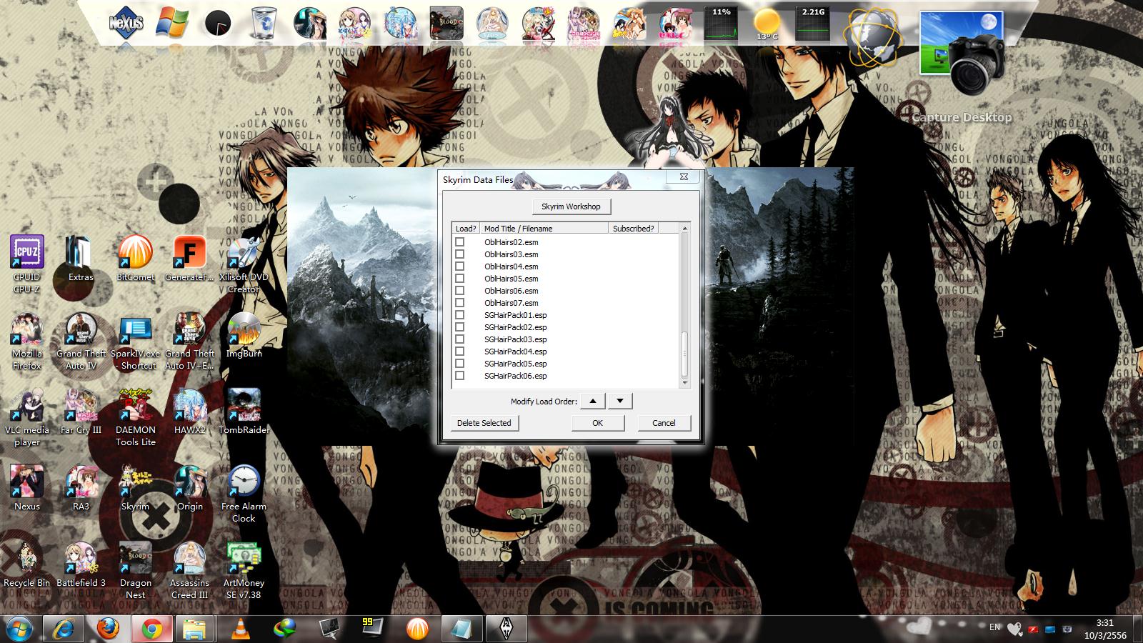Screen dimensions: 1143x643
Task: Click the Subscribed? column header
Action: pyautogui.click(x=633, y=229)
